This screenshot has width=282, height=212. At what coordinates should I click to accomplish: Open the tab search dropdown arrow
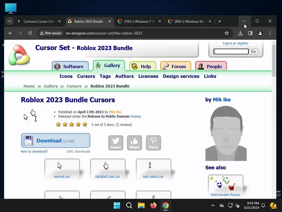click(10, 21)
